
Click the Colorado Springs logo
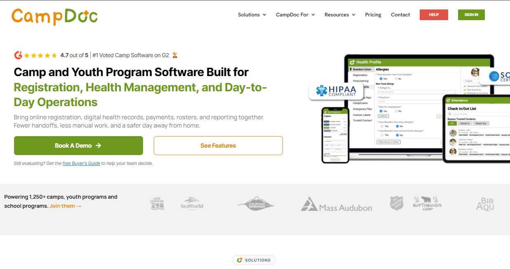(256, 203)
